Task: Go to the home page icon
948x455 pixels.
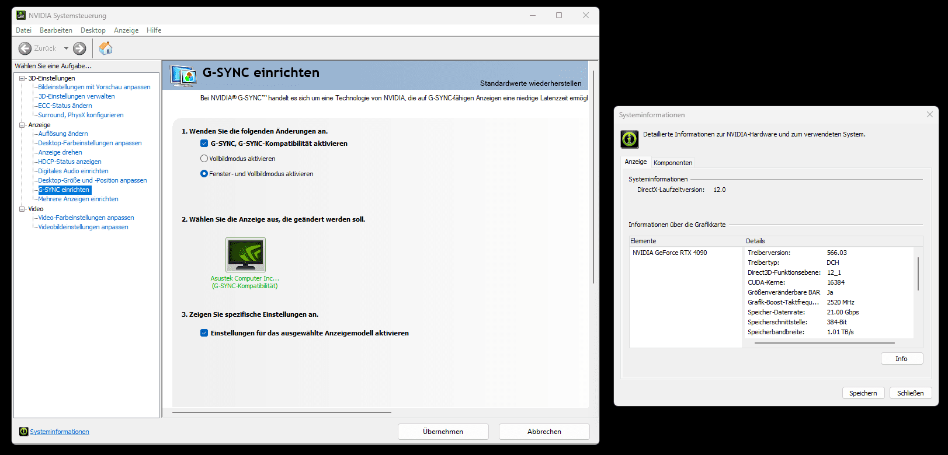Action: coord(106,48)
